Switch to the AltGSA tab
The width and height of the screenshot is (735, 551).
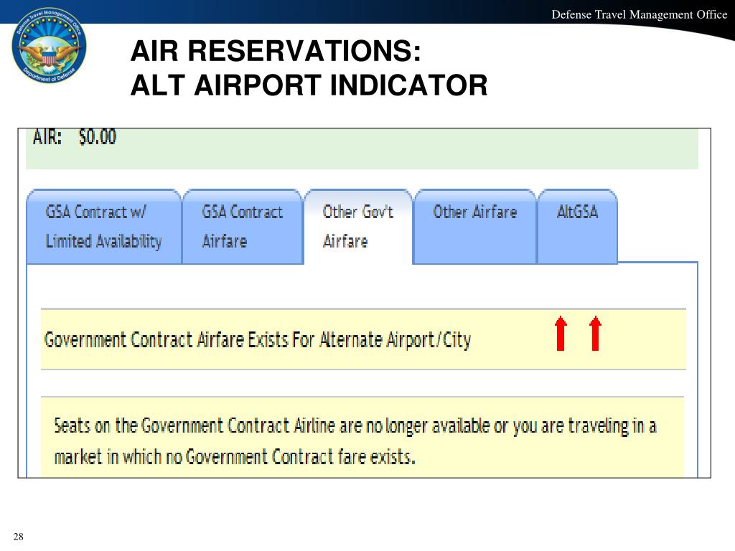[578, 227]
